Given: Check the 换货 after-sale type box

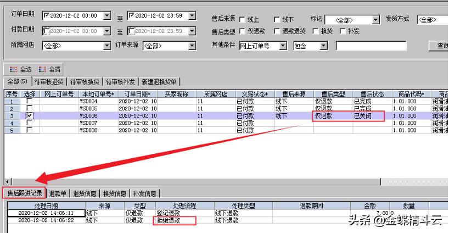Looking at the screenshot, I should coord(316,31).
